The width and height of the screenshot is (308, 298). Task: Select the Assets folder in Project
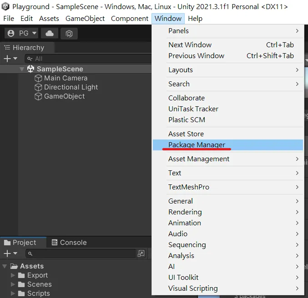coord(32,266)
